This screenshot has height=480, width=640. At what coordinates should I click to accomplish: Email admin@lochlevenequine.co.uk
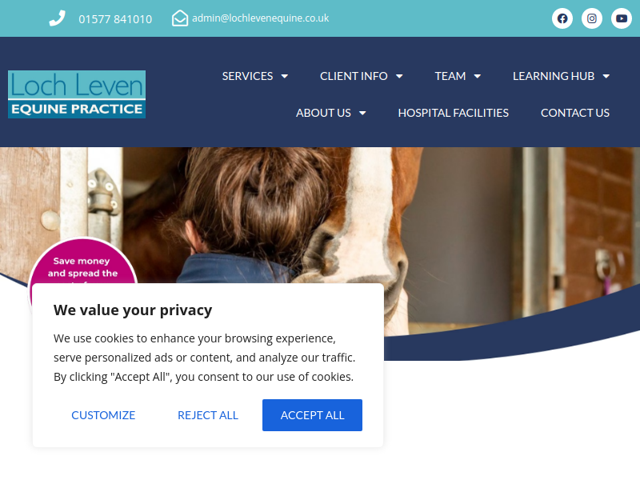[x=261, y=18]
